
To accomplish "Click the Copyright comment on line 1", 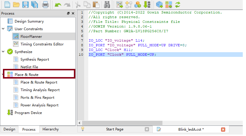I will pyautogui.click(x=155, y=12).
